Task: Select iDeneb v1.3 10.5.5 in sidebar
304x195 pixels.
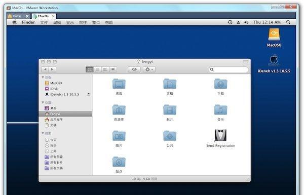Action: click(65, 94)
